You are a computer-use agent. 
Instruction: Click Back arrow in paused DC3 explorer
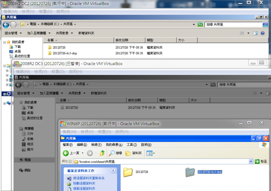tap(19, 85)
